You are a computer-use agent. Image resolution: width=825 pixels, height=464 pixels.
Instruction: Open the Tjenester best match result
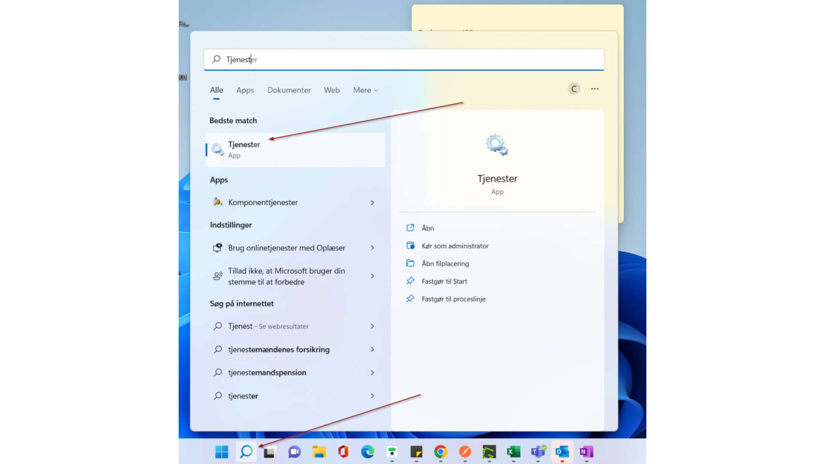coord(295,150)
